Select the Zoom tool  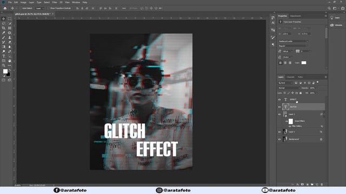coord(4,65)
